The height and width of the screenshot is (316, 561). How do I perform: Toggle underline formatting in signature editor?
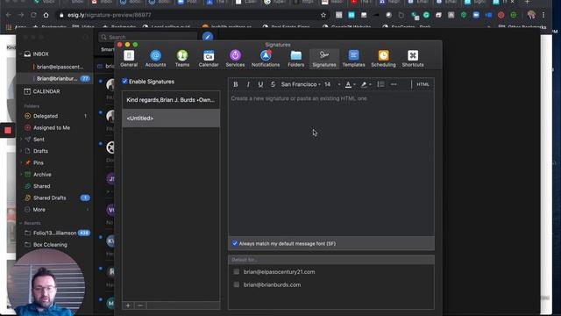click(260, 84)
